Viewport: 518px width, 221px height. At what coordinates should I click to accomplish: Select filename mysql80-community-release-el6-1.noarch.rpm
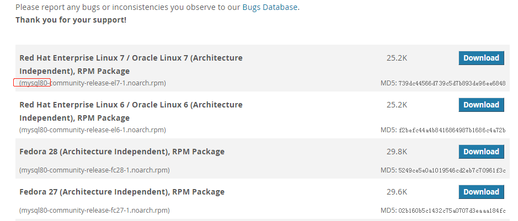point(93,130)
